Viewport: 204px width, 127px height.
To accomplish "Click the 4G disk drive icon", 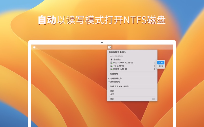I will [111, 66].
